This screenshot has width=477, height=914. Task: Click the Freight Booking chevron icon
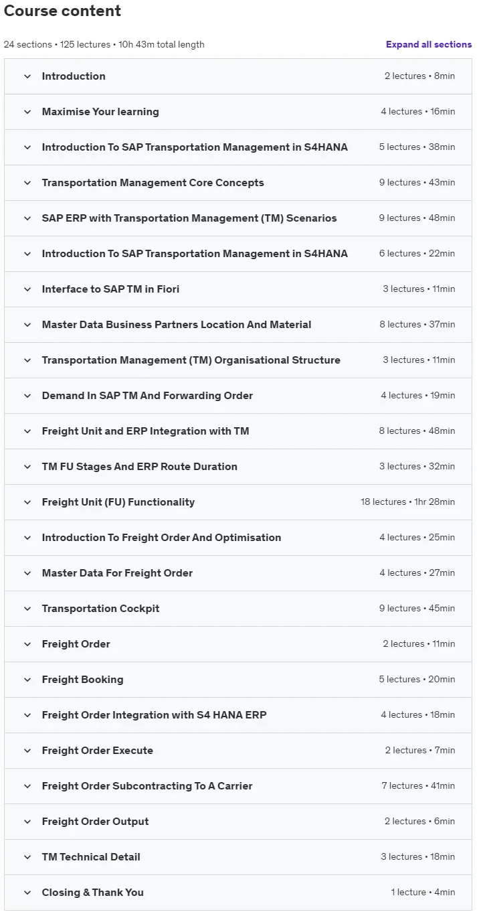[27, 680]
